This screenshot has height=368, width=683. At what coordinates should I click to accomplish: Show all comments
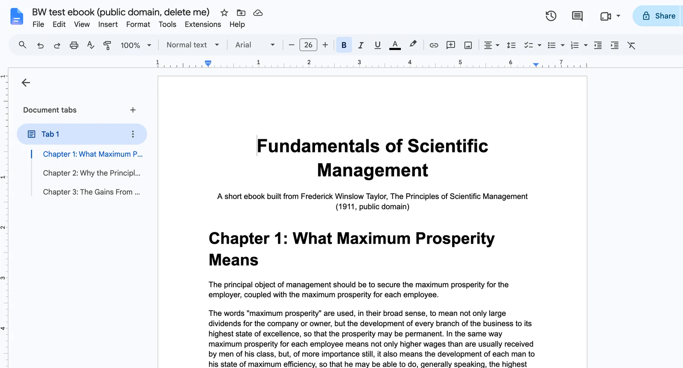pos(577,16)
